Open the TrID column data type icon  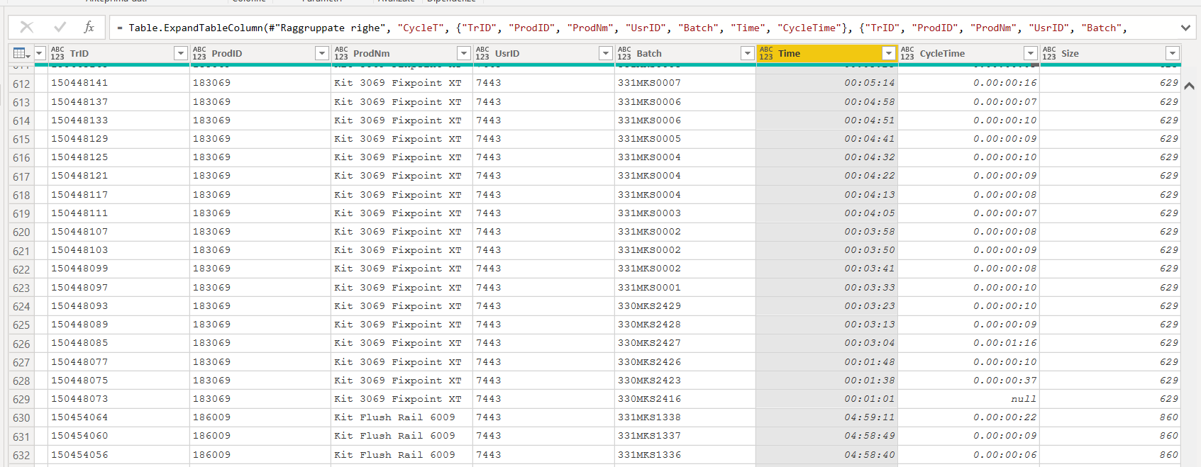tap(57, 53)
